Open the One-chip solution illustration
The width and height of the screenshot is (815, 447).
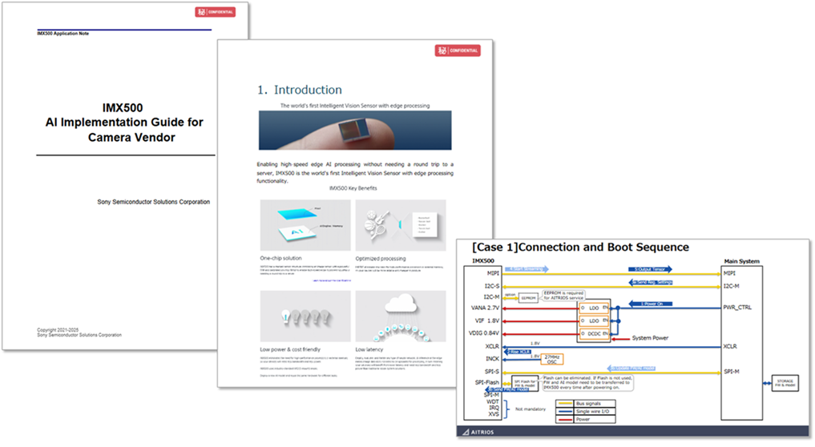(x=305, y=225)
